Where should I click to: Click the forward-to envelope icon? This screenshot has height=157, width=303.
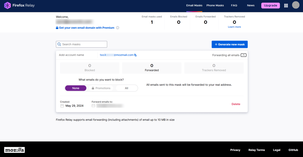pos(93,106)
